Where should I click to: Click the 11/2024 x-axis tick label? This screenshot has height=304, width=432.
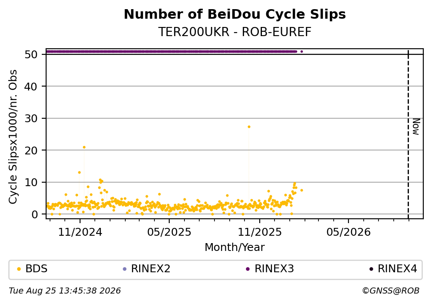[80, 232]
